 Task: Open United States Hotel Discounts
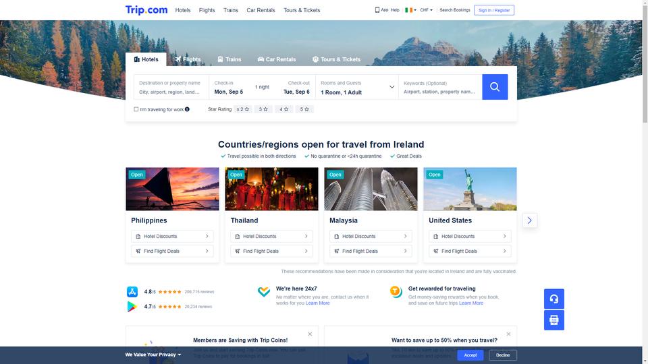click(x=470, y=236)
